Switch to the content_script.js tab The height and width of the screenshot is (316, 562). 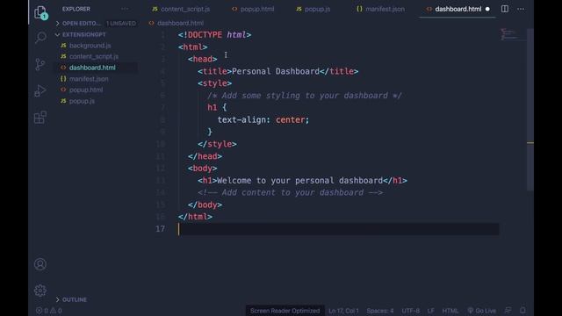click(x=181, y=9)
